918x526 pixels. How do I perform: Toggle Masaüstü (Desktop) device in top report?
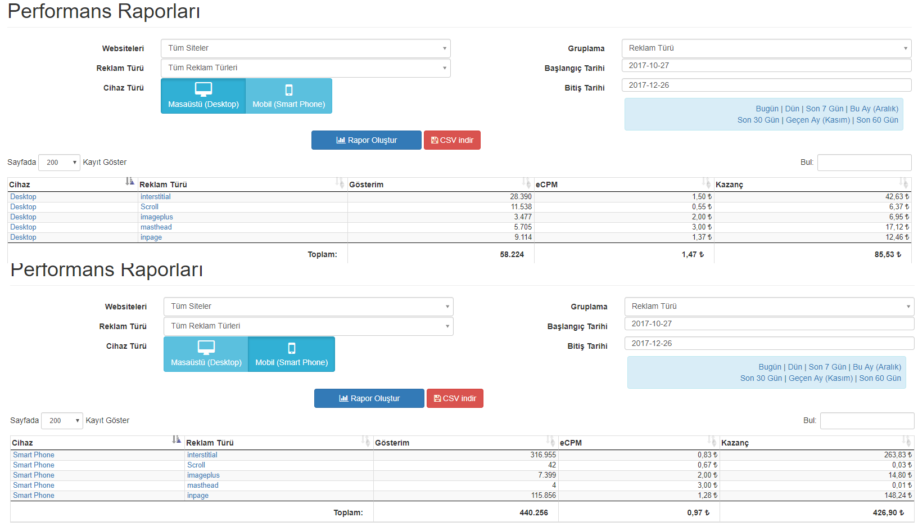pos(204,96)
